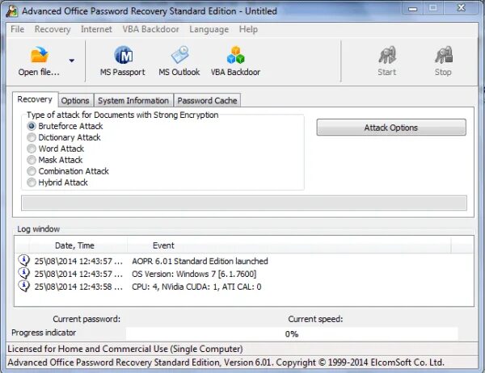This screenshot has height=373, width=485.
Task: Minimize the Advanced Office Password Recovery window
Action: pos(412,8)
